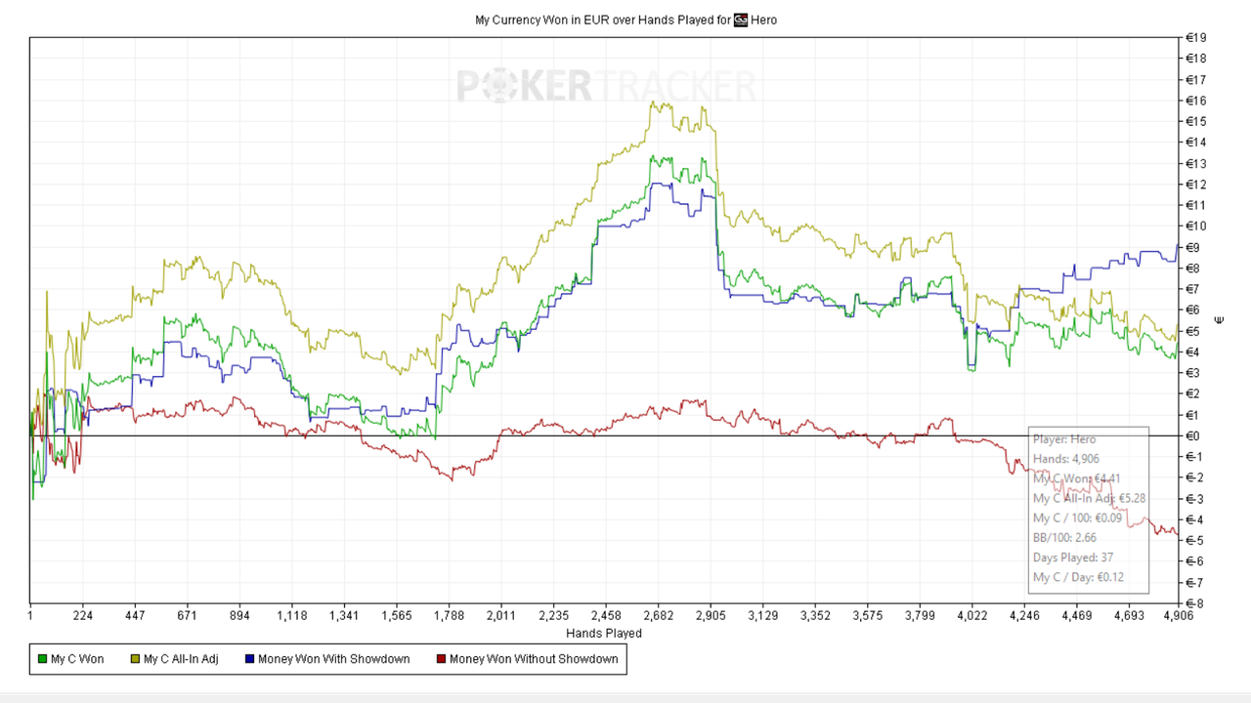Click the "4,246" x-axis tick label

(x=1024, y=616)
